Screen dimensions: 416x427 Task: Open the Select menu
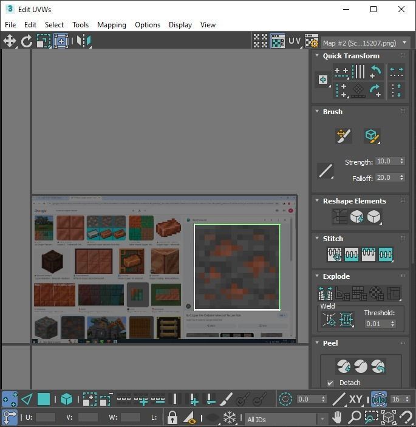tap(54, 25)
